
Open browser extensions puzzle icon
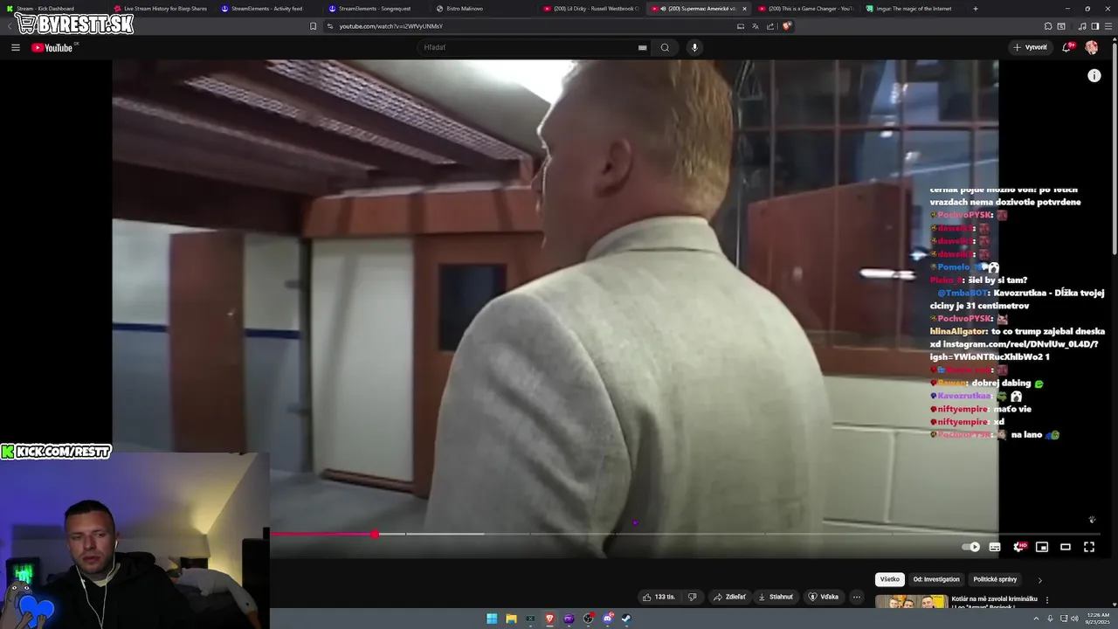pos(1048,26)
